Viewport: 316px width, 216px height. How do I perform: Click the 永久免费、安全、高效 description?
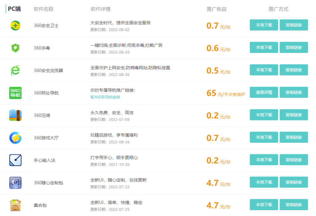112,113
